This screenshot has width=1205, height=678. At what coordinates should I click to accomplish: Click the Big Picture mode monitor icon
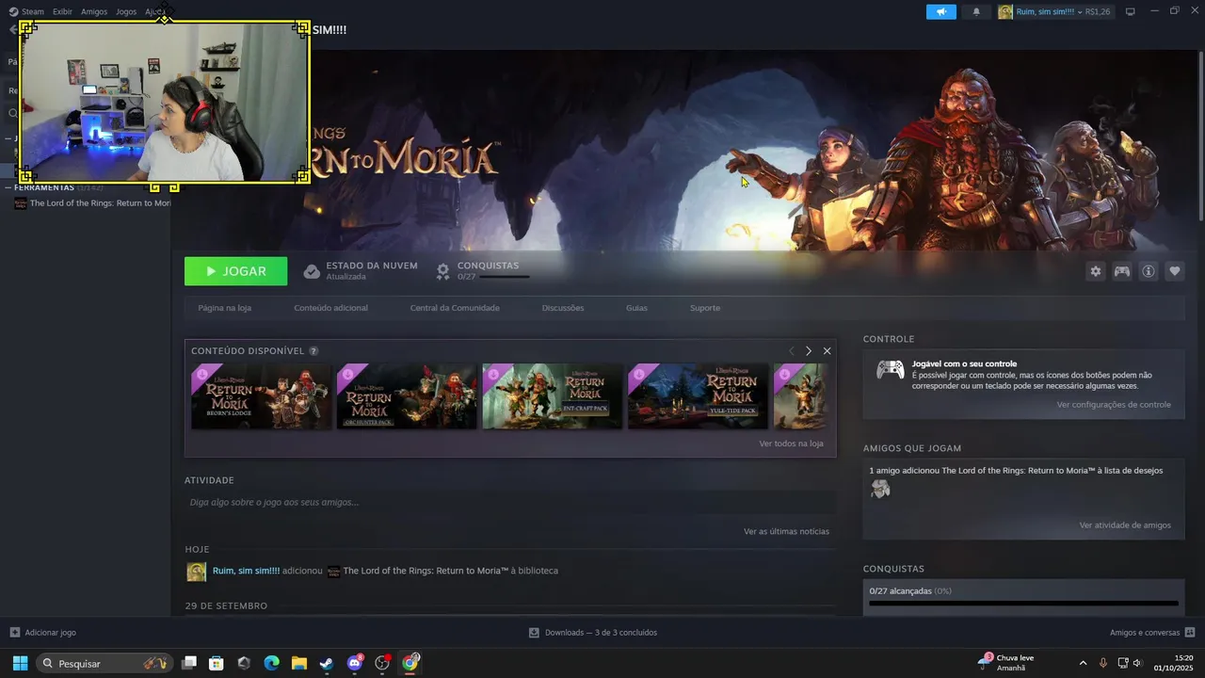1131,11
